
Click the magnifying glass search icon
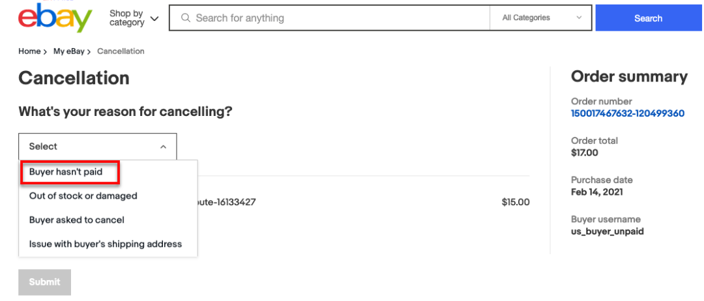185,18
